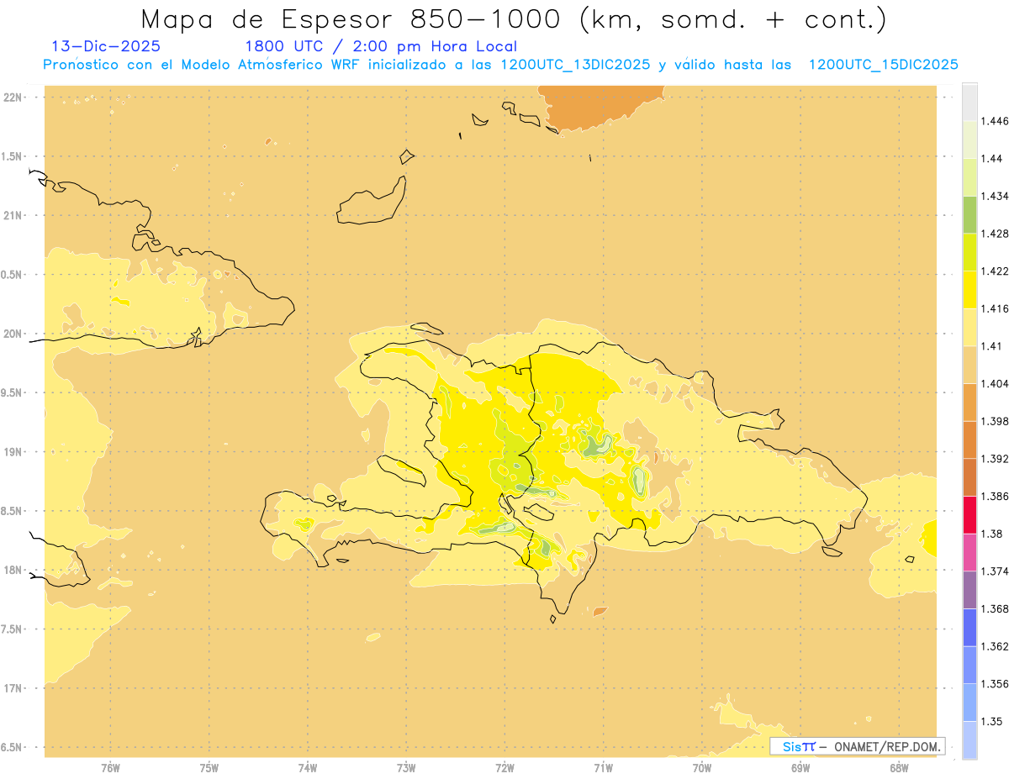Click the legend value "1.368"

pyautogui.click(x=995, y=608)
